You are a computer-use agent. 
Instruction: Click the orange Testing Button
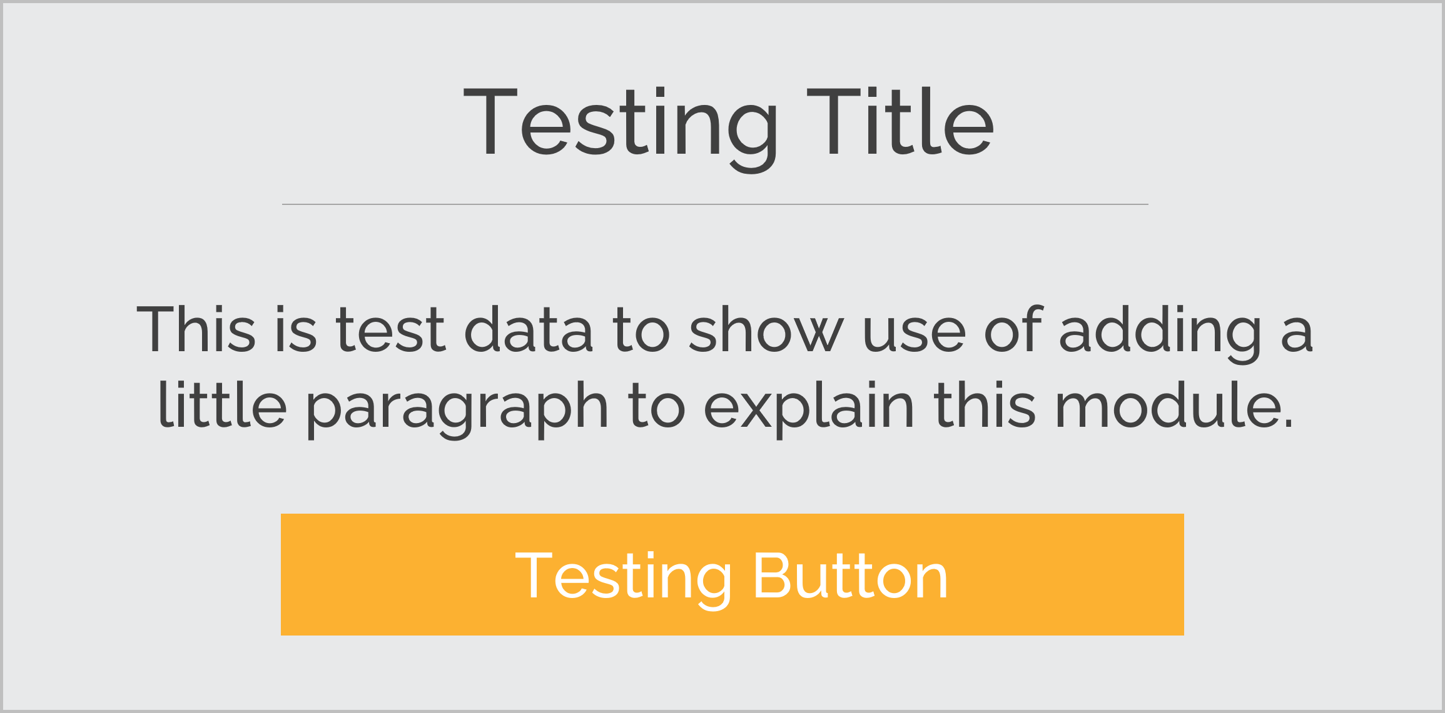click(x=732, y=574)
